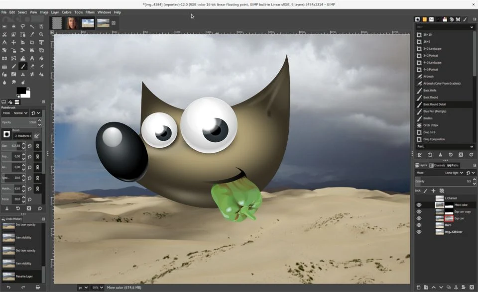Select the Ellipse Select tool

13,26
